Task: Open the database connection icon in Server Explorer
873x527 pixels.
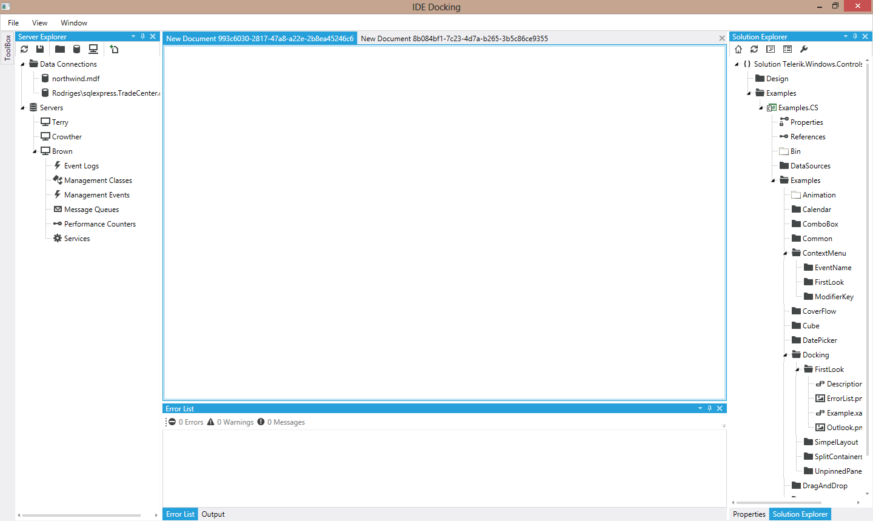Action: point(76,49)
